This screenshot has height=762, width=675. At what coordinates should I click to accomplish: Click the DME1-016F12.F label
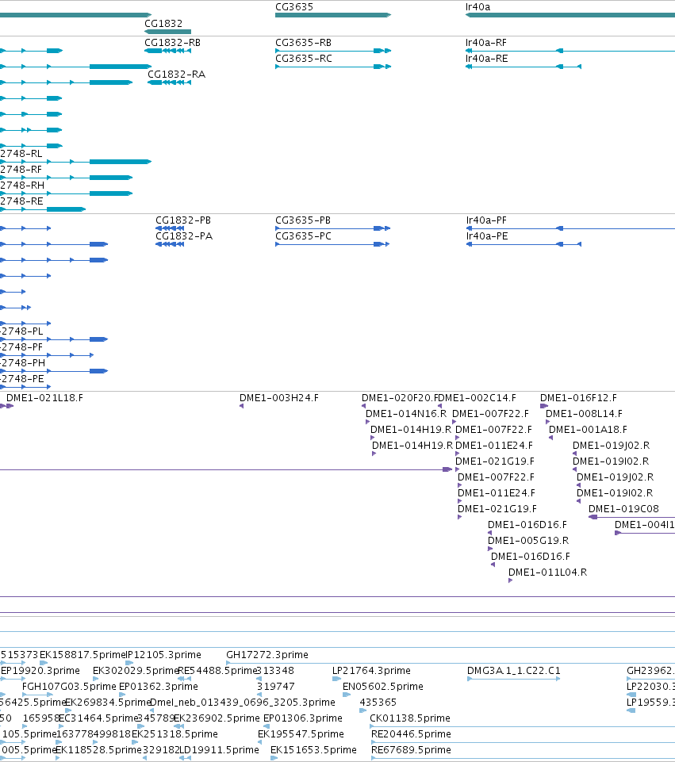tap(578, 398)
